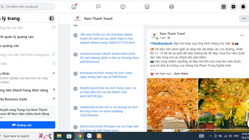Open the lead center external arrow
This screenshot has width=249, height=140.
[54, 90]
